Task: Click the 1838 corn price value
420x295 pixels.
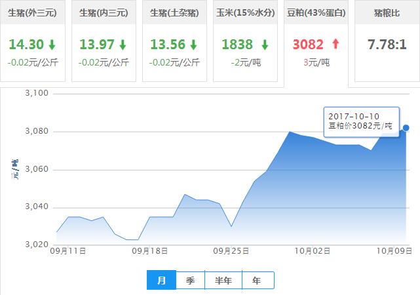Action: (x=237, y=45)
